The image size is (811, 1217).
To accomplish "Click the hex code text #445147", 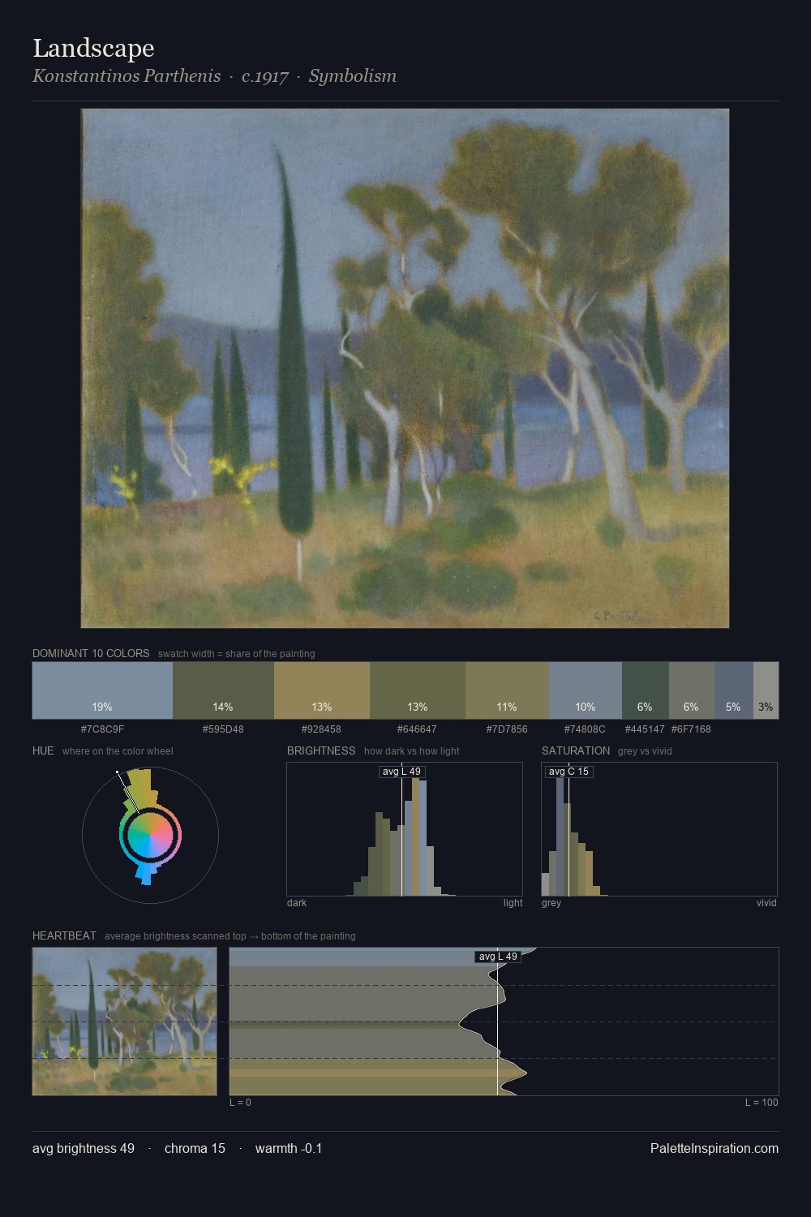I will coord(645,729).
